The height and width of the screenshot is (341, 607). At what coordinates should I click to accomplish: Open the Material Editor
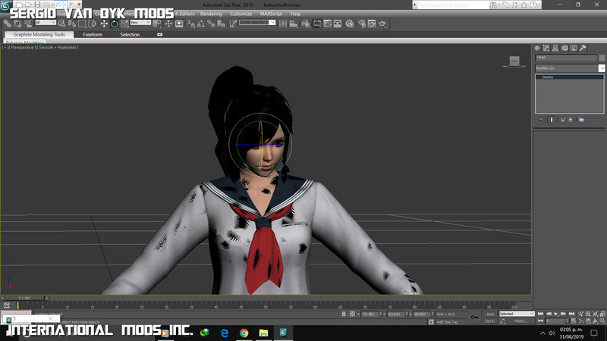[350, 23]
